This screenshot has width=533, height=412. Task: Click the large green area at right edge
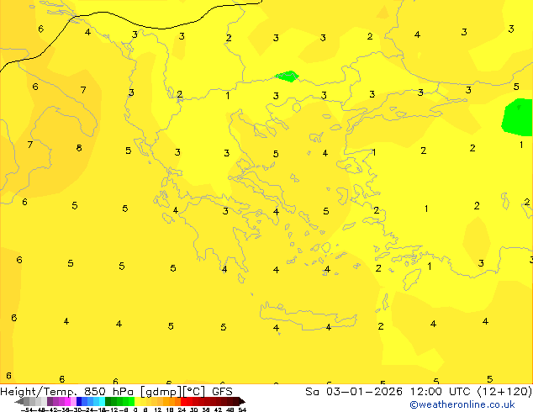click(x=517, y=117)
